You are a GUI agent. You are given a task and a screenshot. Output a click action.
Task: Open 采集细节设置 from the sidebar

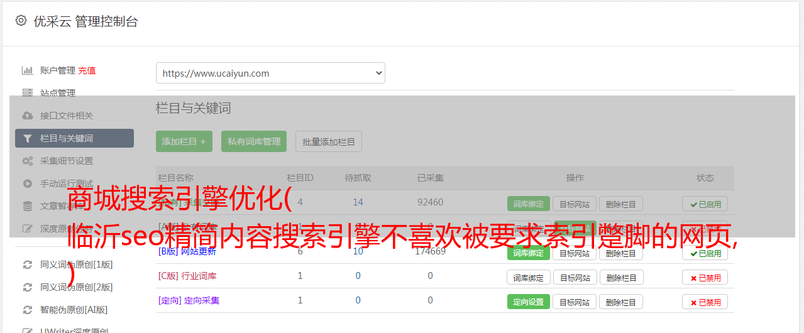click(67, 161)
